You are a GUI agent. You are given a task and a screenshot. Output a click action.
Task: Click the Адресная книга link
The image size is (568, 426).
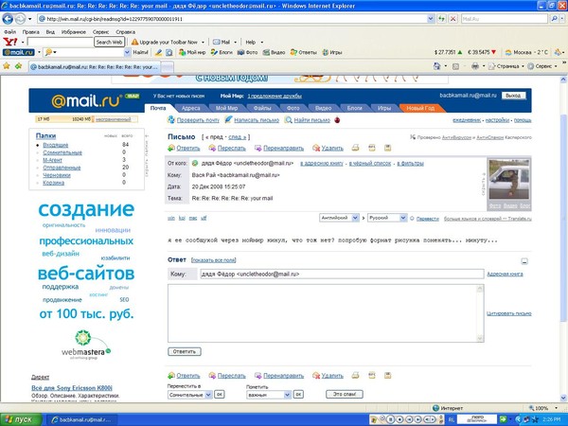(505, 274)
